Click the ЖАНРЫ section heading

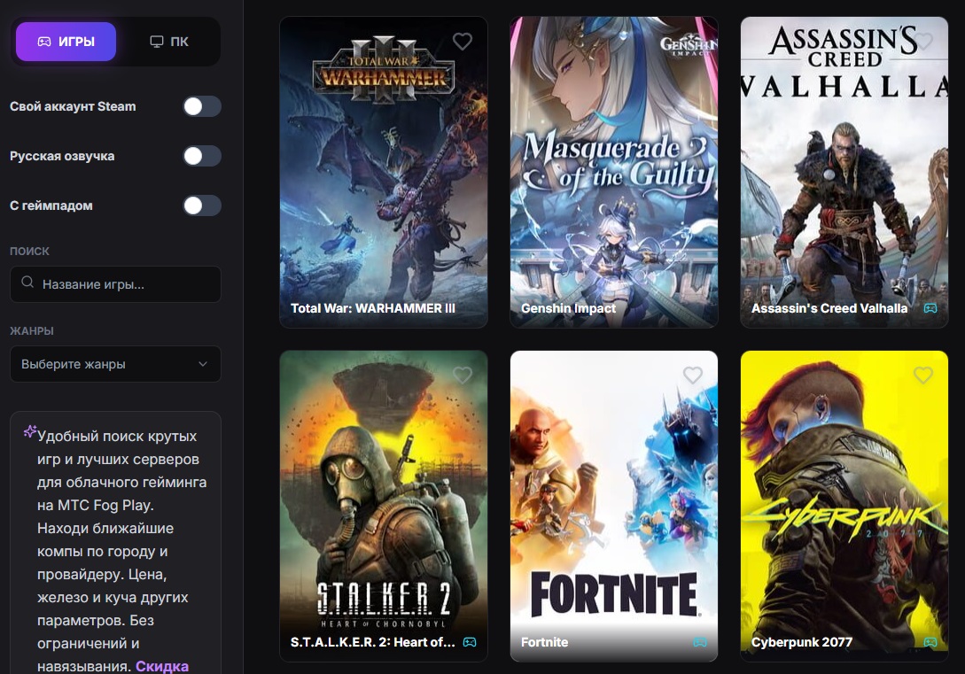pyautogui.click(x=31, y=331)
